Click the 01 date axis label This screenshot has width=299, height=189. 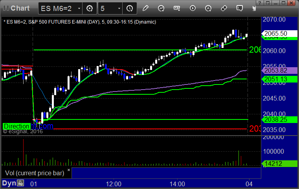[x=33, y=184]
